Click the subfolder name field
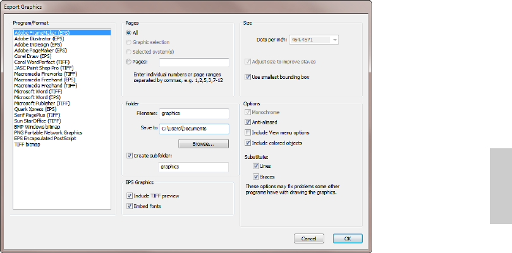Viewport: 512px width, 253px height. pos(193,167)
